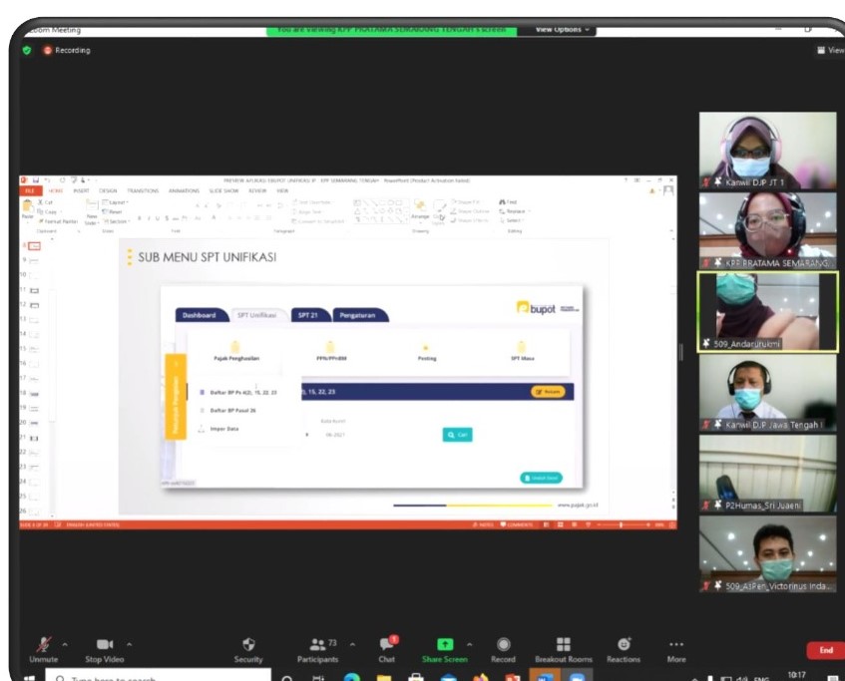845x681 pixels.
Task: Expand the arrow beside Participants count
Action: coord(351,645)
